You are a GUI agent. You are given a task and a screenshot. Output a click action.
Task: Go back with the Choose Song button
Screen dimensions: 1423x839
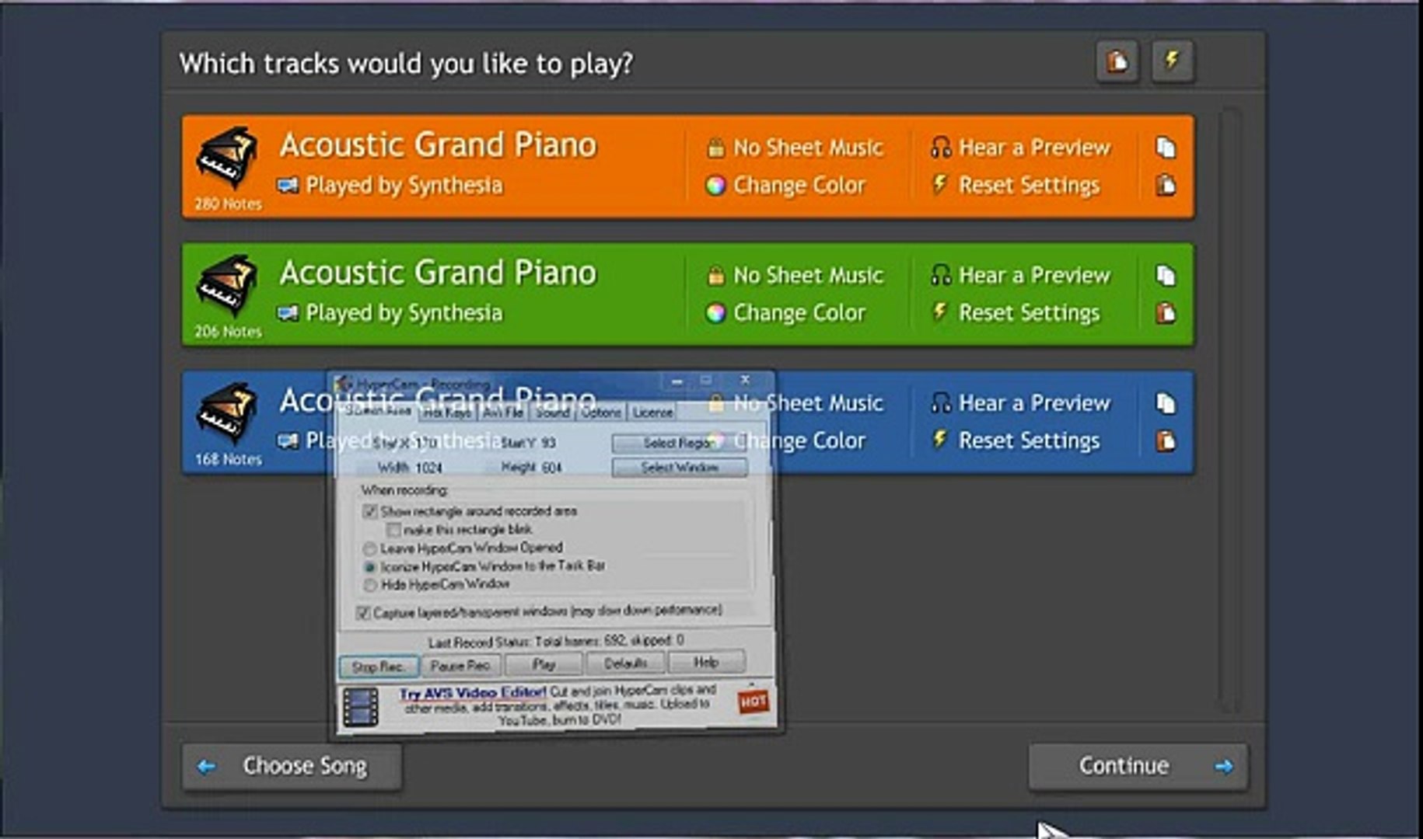[292, 766]
